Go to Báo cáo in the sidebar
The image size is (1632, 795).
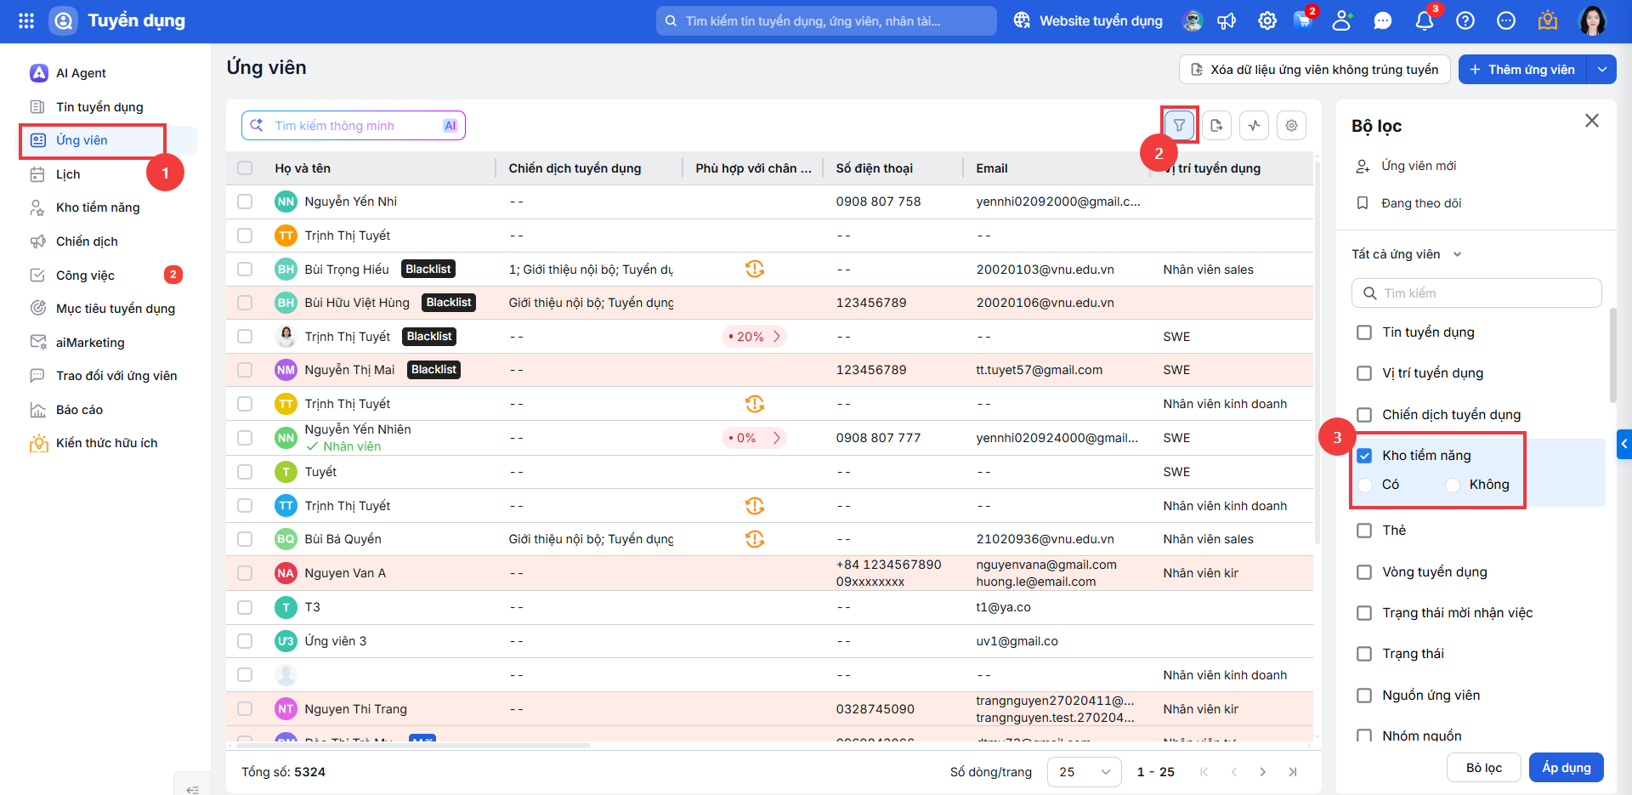(x=79, y=410)
